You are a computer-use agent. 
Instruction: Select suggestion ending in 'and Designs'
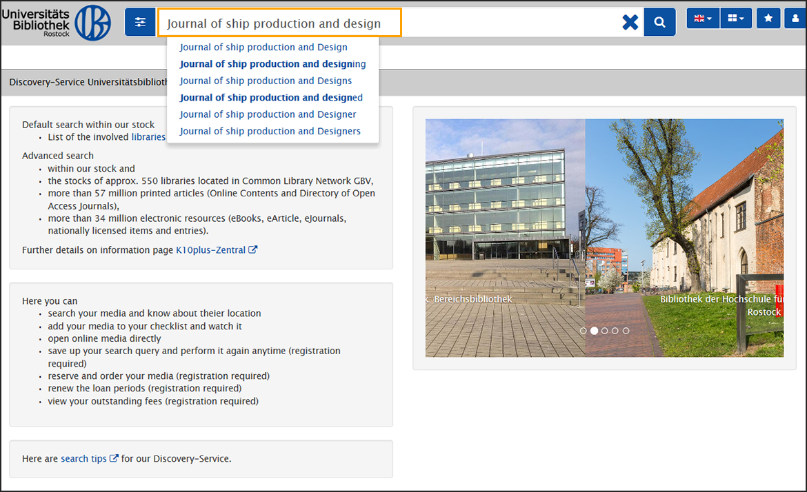266,81
